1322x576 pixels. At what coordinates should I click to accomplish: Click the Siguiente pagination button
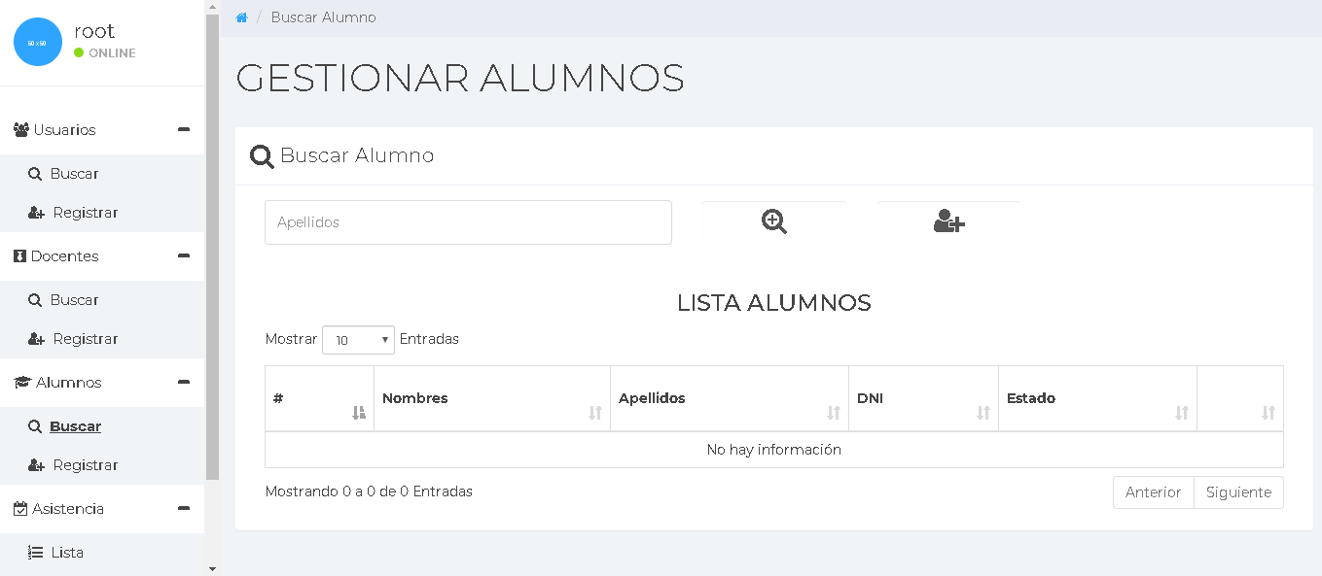click(x=1237, y=492)
